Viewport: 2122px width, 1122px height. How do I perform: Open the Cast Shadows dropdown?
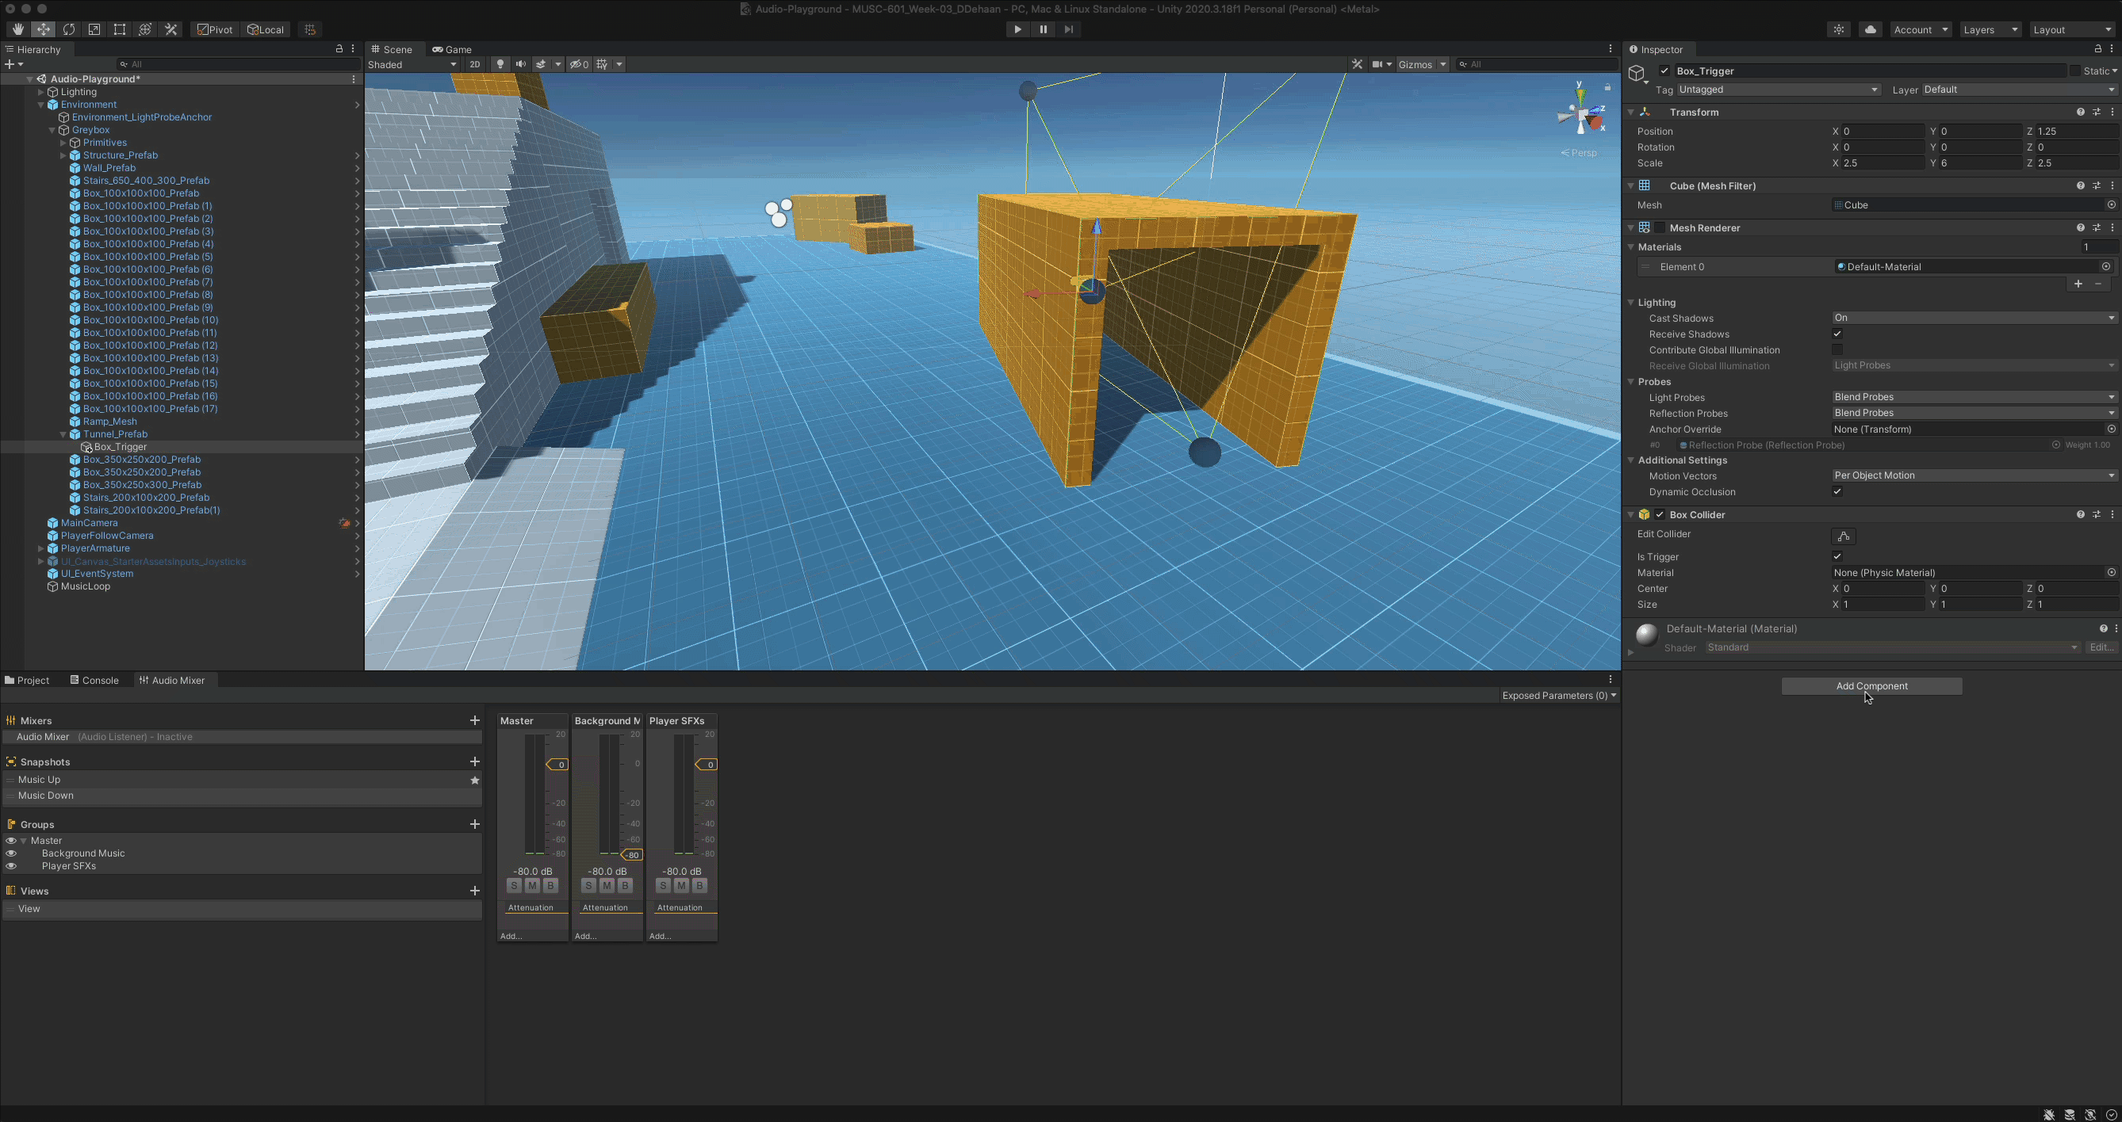[x=1973, y=318]
